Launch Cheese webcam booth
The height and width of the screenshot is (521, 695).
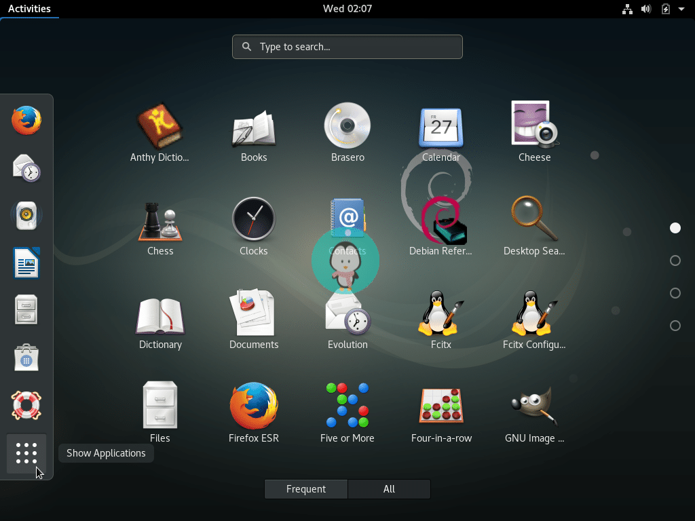[535, 126]
